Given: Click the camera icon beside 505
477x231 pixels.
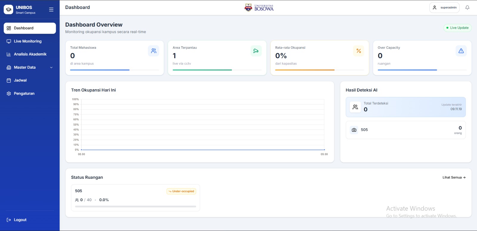Looking at the screenshot, I should 354,130.
